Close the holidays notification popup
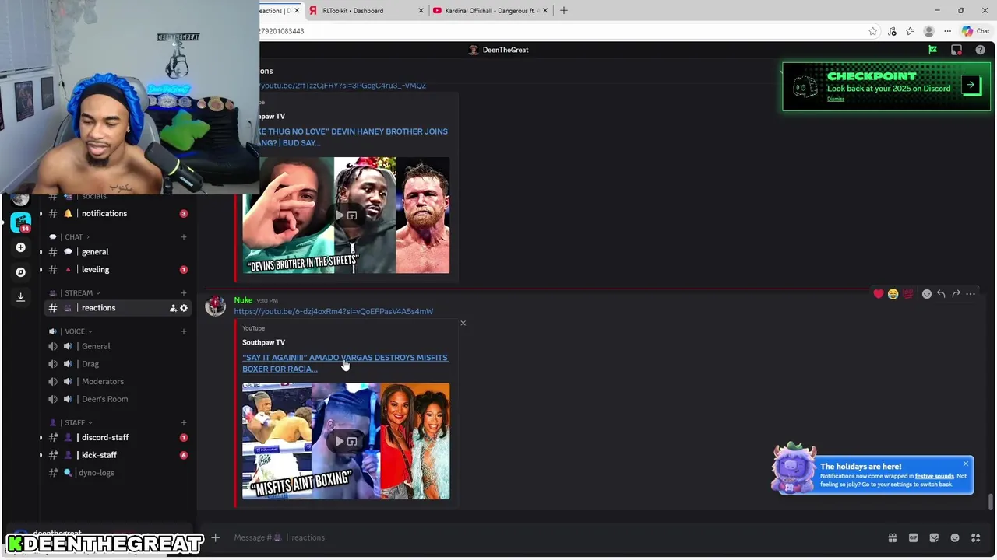 coord(965,464)
